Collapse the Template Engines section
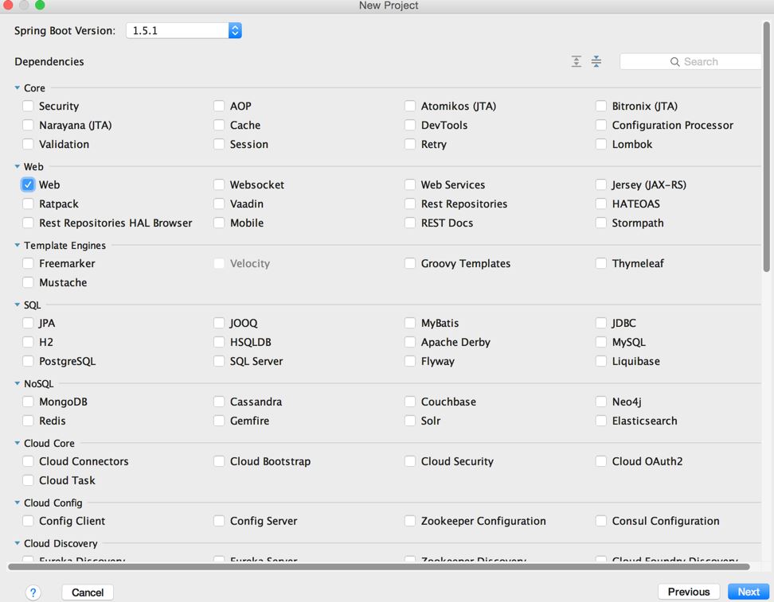Viewport: 774px width, 602px height. pos(18,245)
